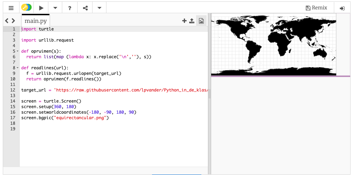This screenshot has height=175, width=353.
Task: Open the run options dropdown arrow
Action: (x=55, y=8)
